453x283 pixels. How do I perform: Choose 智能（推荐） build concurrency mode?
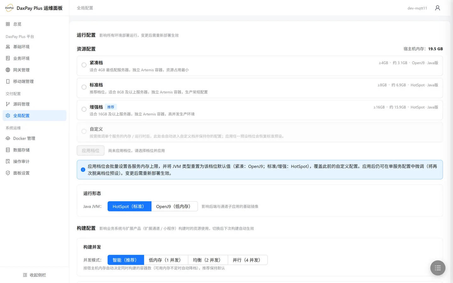coord(126,260)
